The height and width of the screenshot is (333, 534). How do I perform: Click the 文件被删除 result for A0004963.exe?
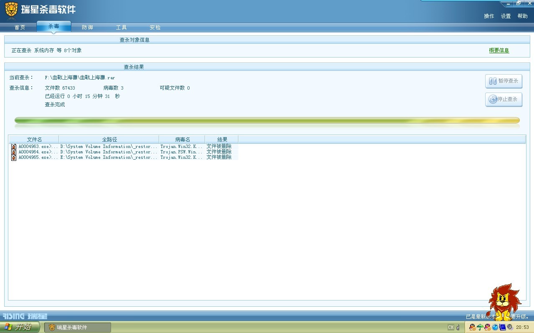219,147
